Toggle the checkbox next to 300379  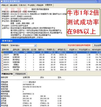click(2, 70)
